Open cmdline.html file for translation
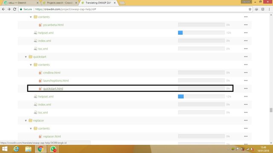 [52, 73]
